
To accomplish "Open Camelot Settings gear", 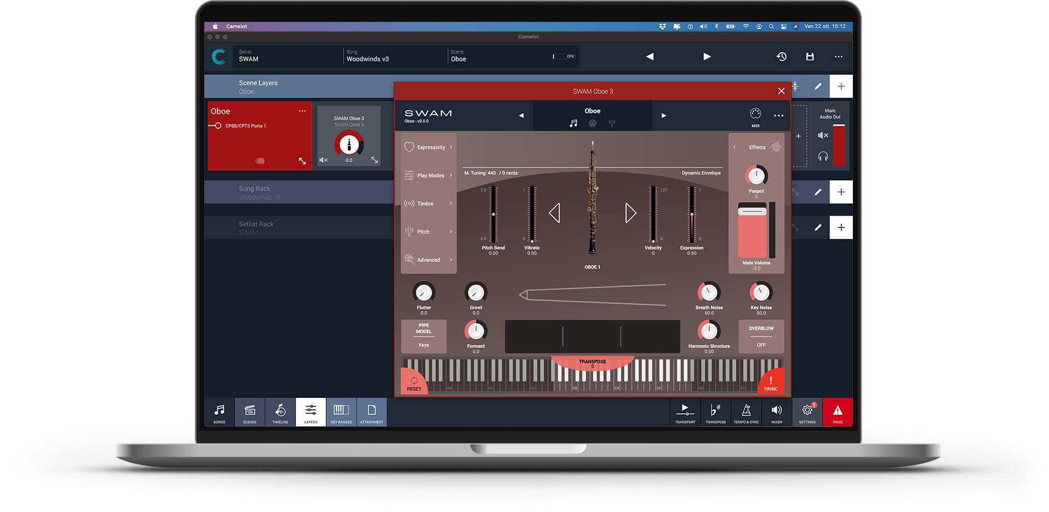I will click(808, 412).
